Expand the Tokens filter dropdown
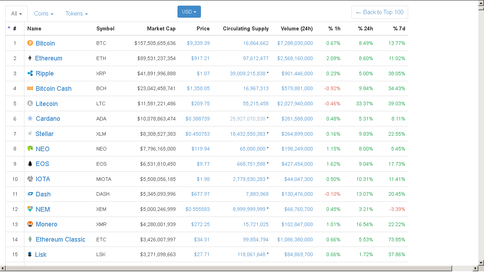 click(x=77, y=13)
